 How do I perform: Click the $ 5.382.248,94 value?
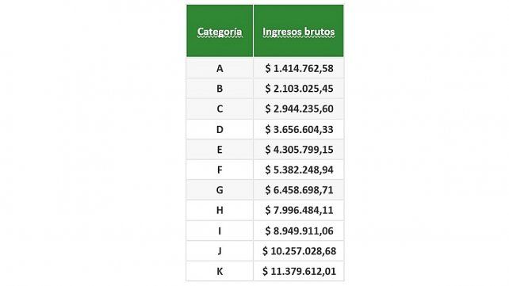tap(299, 170)
